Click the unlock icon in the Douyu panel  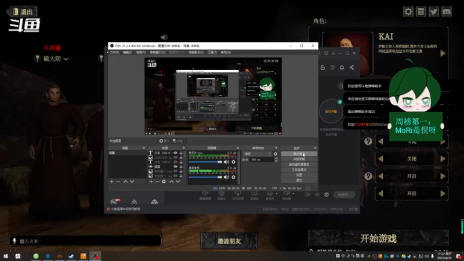click(322, 67)
